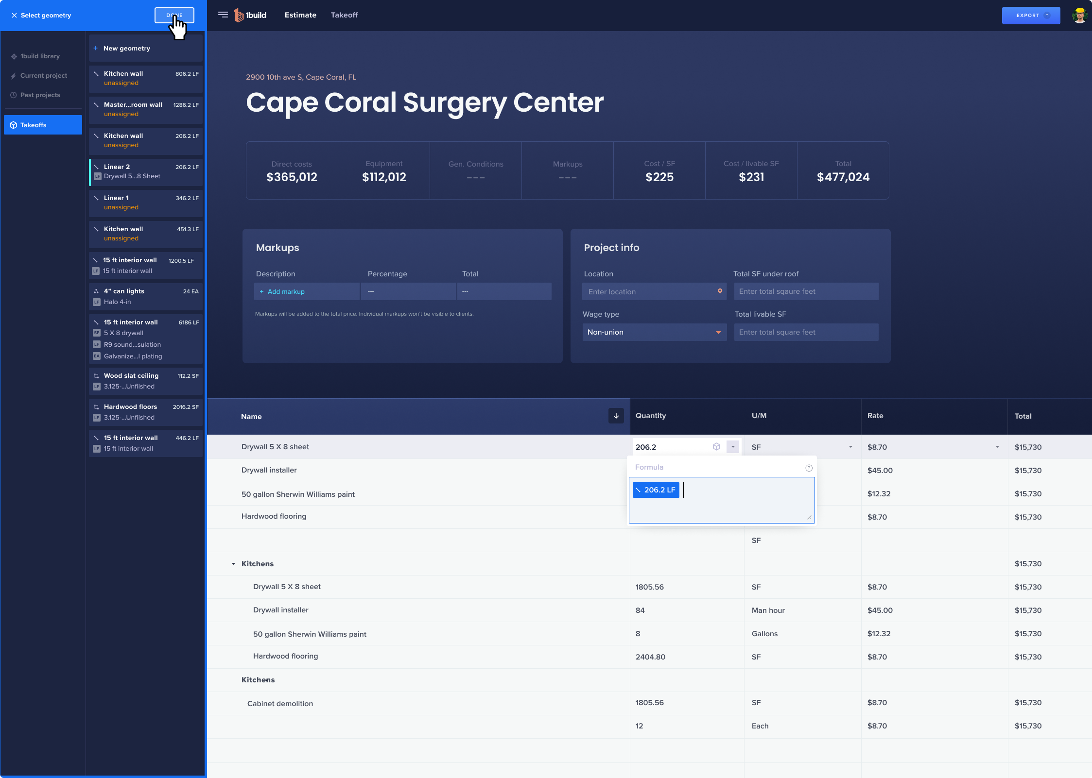
Task: Open the user avatar profile
Action: (1079, 15)
